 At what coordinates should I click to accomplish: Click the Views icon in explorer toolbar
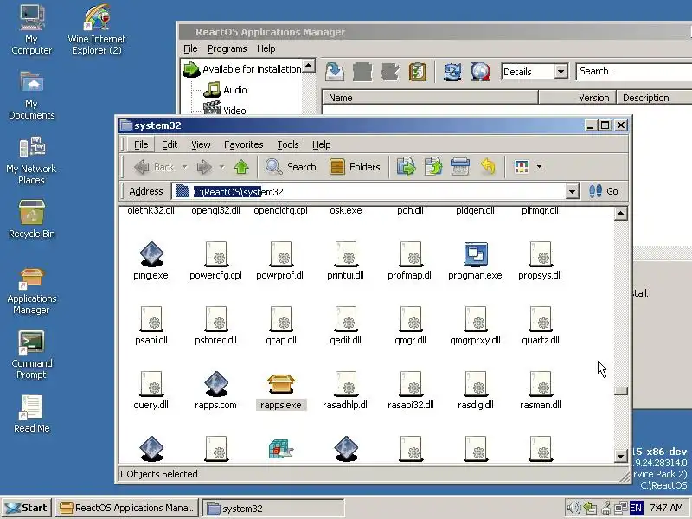tap(522, 167)
